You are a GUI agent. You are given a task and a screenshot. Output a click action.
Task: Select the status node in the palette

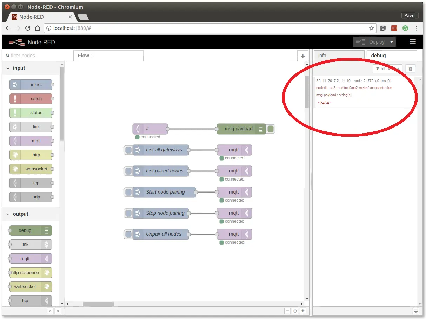[31, 113]
